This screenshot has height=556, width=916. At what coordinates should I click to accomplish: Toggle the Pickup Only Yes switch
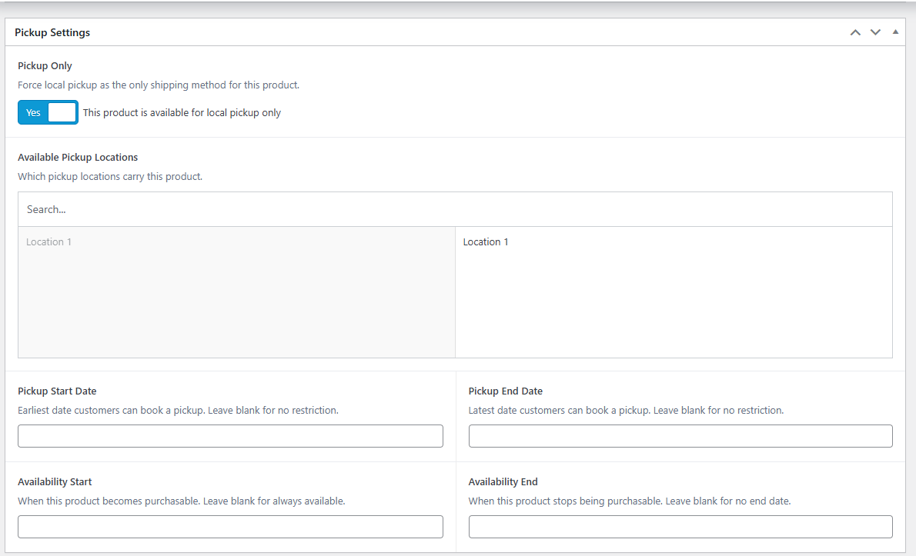point(48,112)
